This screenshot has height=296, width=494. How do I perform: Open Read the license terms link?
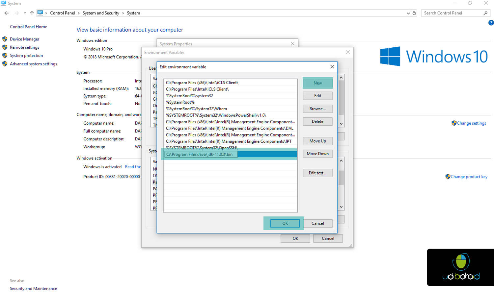(133, 167)
